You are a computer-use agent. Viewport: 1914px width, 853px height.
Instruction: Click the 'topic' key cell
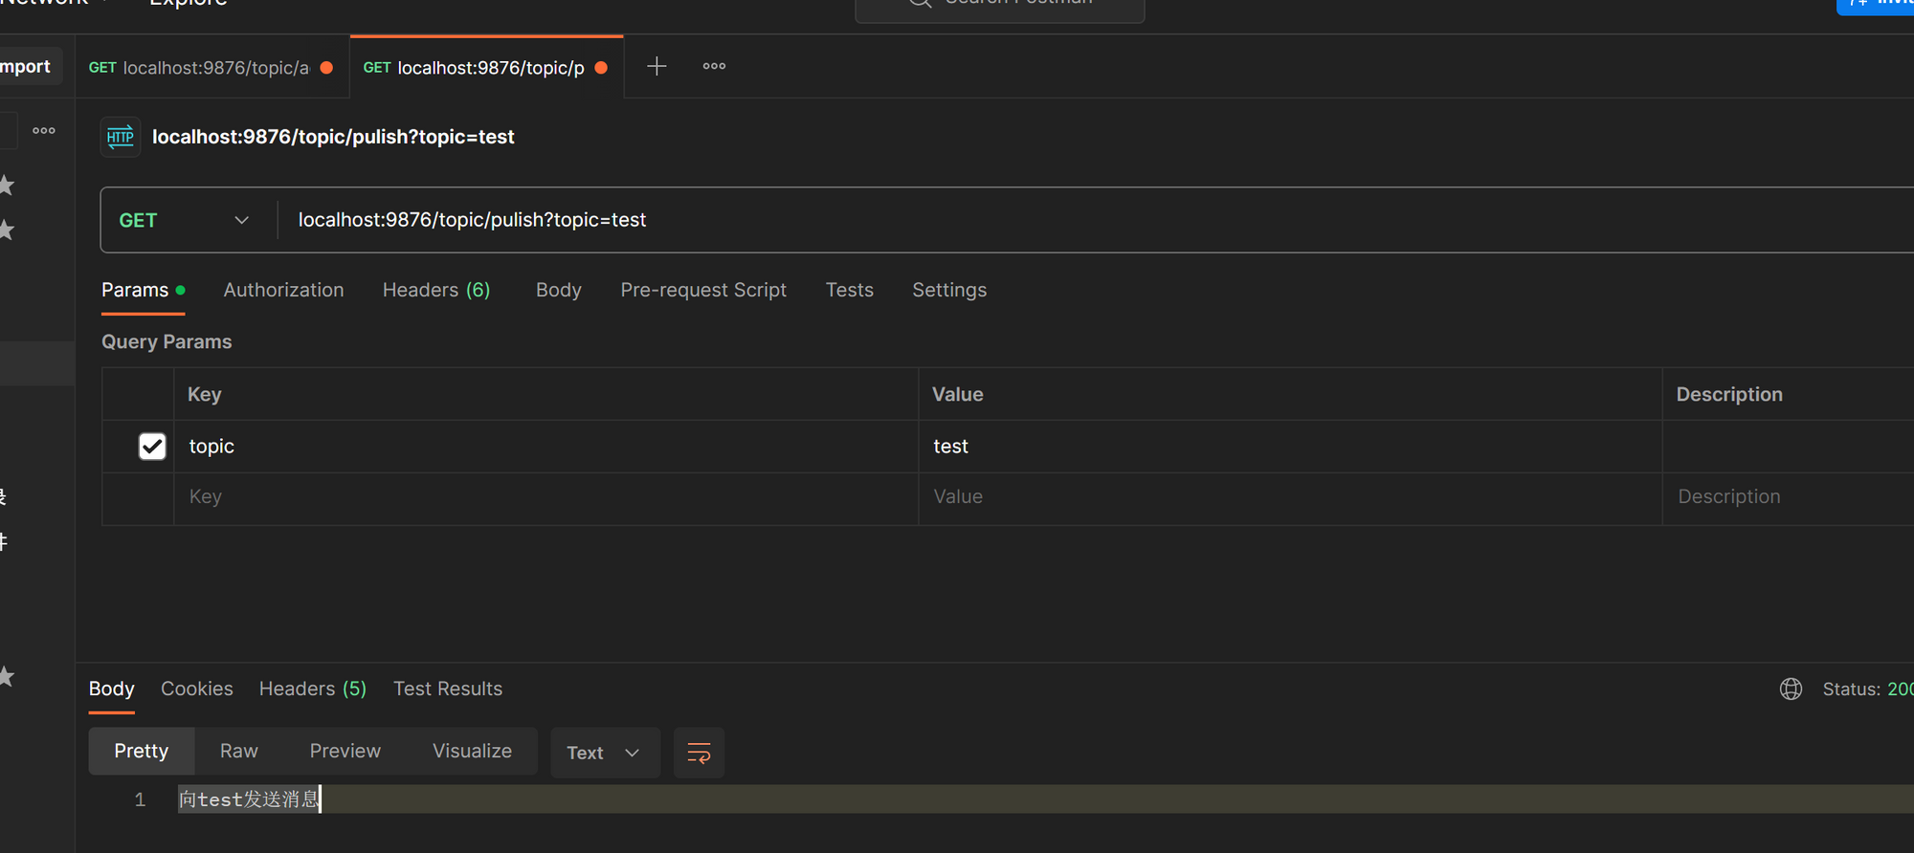545,447
